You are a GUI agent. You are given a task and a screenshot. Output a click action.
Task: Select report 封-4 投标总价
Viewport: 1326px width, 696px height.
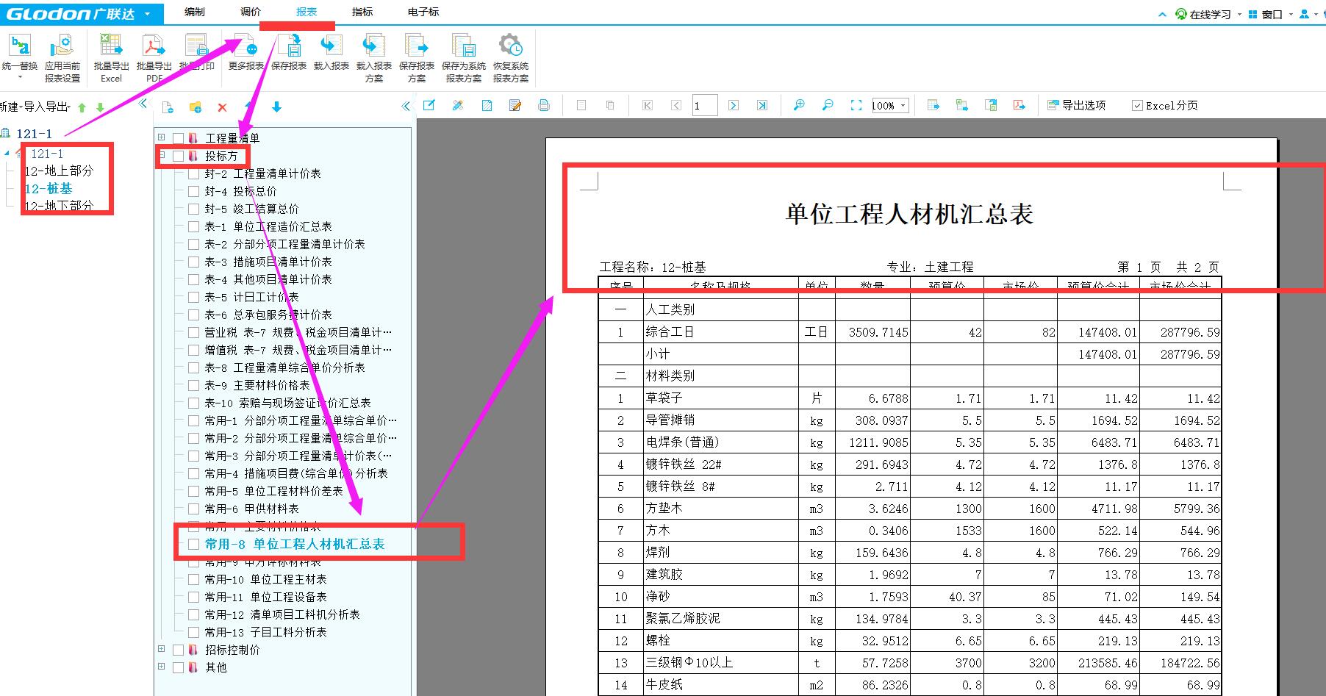click(x=240, y=191)
